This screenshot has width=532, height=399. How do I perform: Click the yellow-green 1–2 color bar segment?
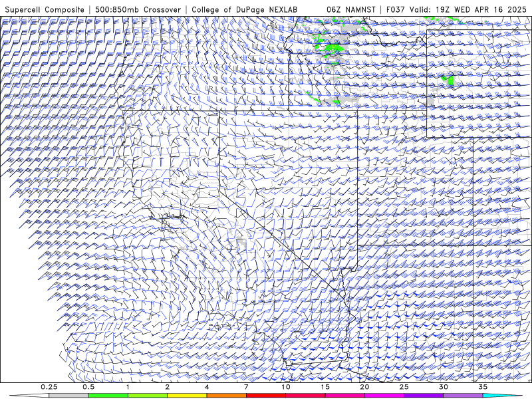point(147,396)
